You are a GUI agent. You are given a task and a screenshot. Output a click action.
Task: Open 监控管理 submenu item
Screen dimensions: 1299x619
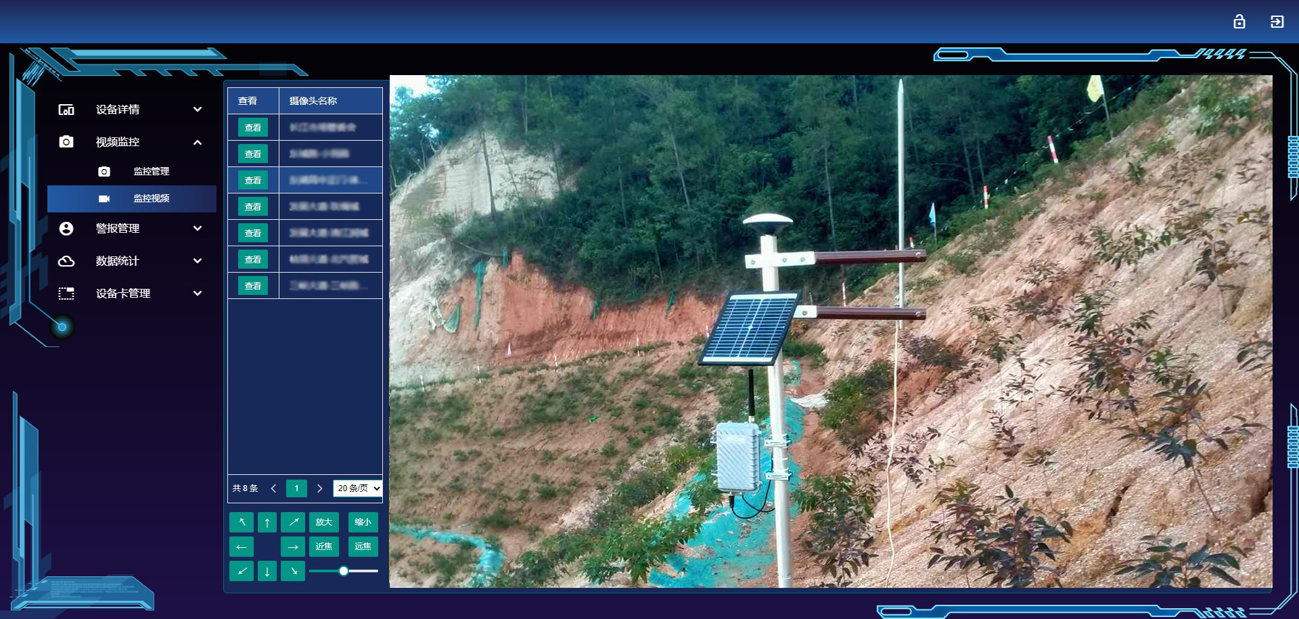151,172
